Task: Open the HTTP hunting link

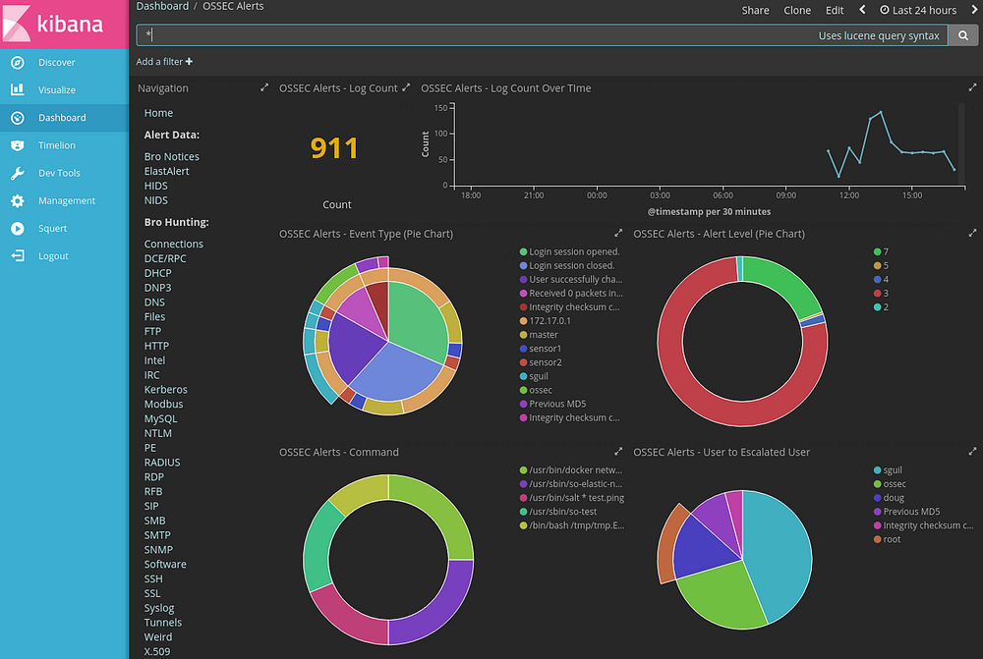Action: point(156,346)
